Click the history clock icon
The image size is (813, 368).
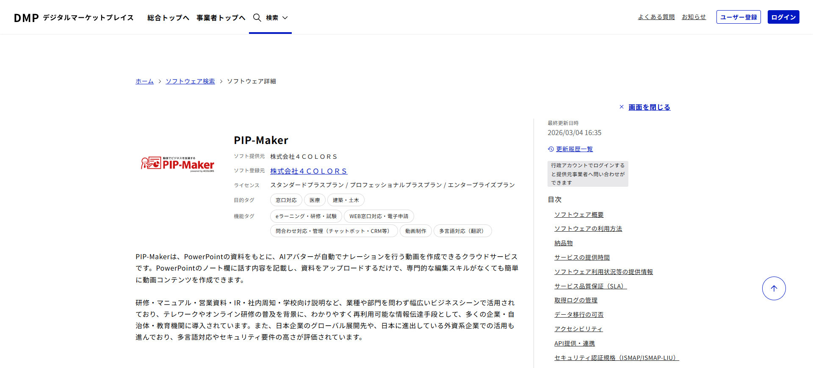click(x=551, y=149)
